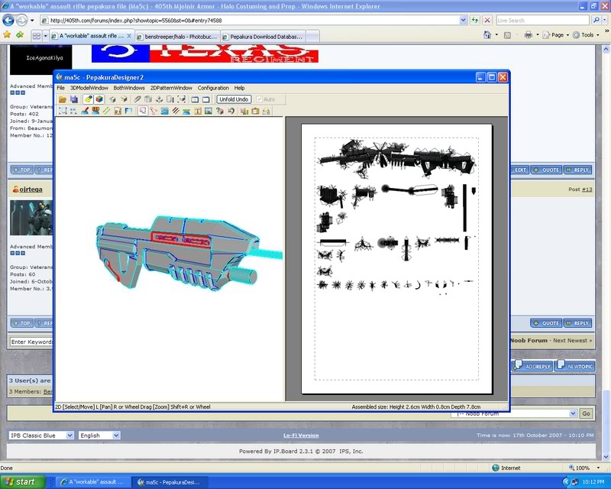Image resolution: width=611 pixels, height=489 pixels.
Task: Open the 2DPatternWindow menu
Action: tap(171, 88)
